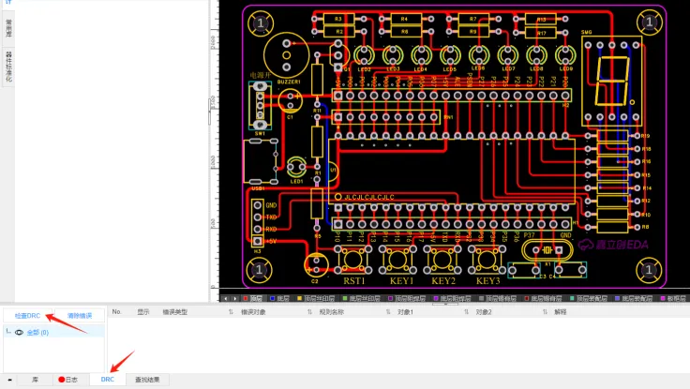Select the LED9 component footprint
Screen dimensions: 690x389
pos(565,56)
